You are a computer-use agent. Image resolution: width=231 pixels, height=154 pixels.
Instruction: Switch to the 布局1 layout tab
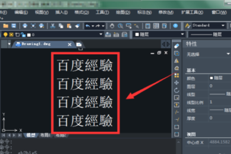45,135
